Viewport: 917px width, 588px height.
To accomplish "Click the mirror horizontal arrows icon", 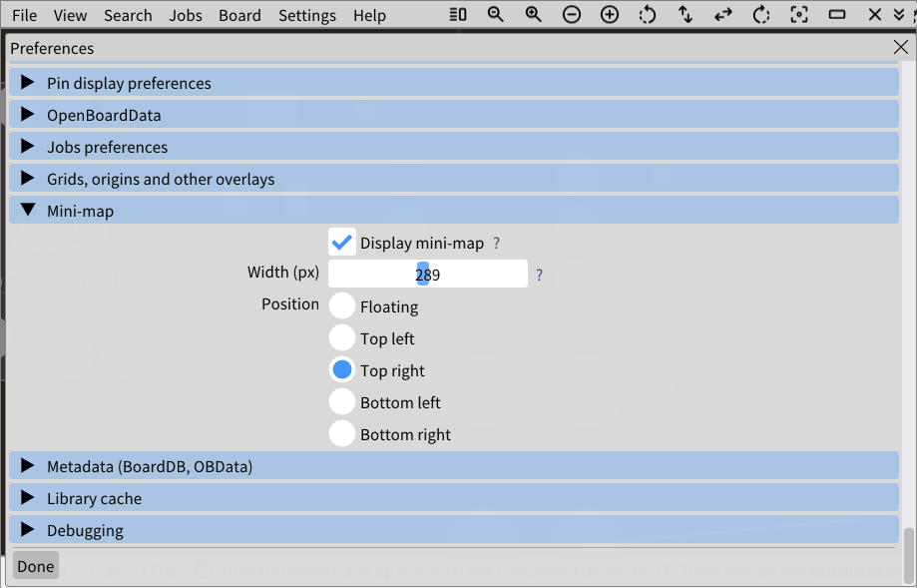I will 722,14.
